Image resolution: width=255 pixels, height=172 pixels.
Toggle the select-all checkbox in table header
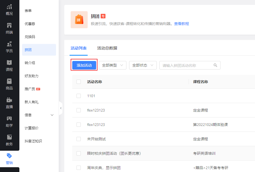coord(79,82)
